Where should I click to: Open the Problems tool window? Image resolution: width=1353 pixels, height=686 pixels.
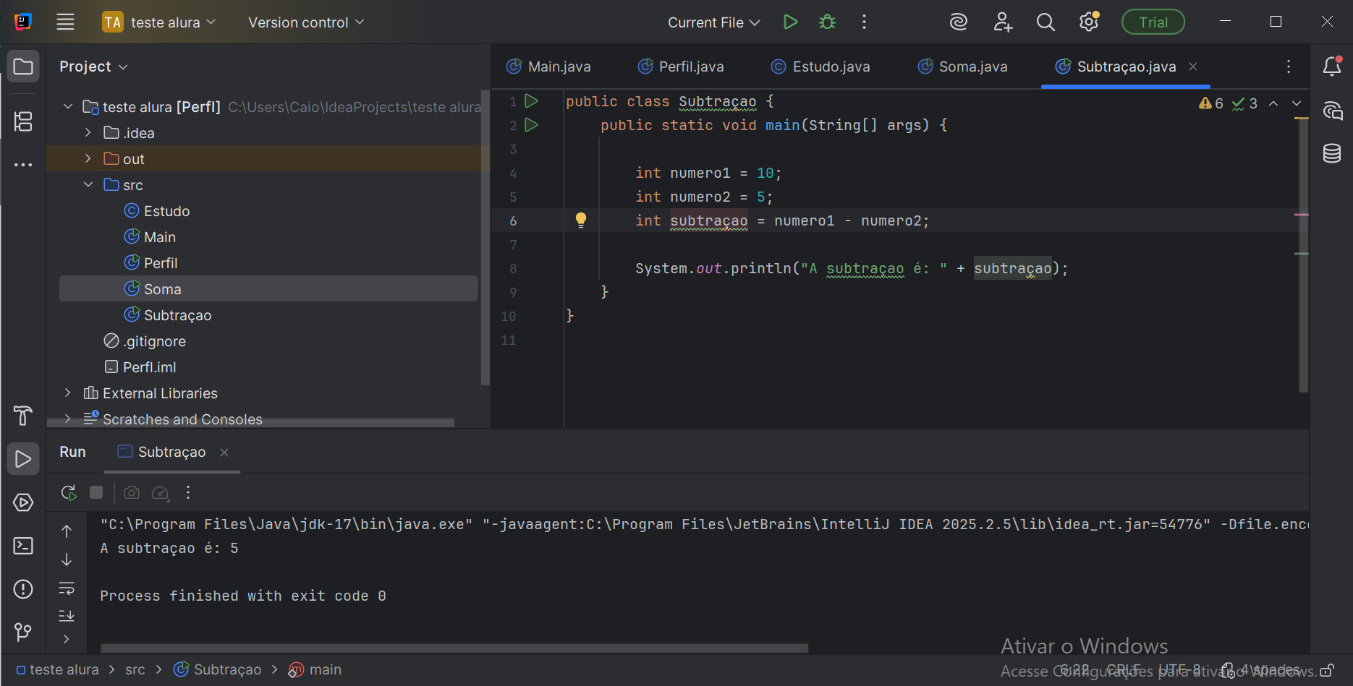click(x=23, y=589)
